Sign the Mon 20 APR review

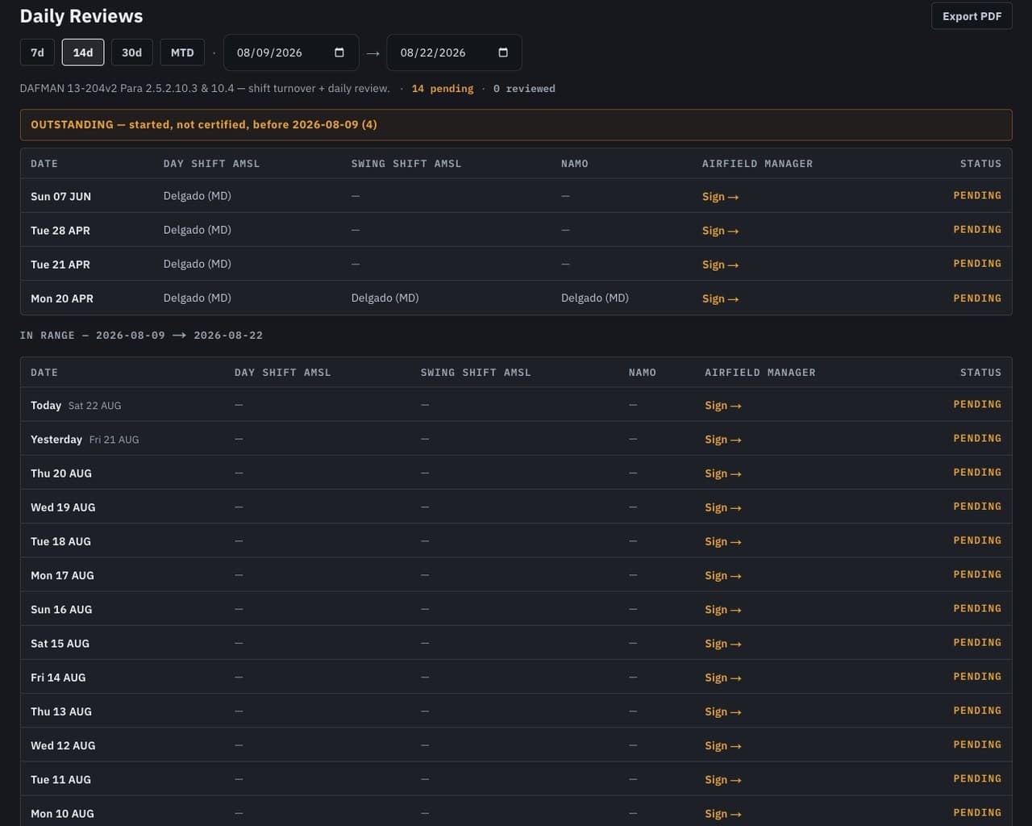[x=720, y=298]
